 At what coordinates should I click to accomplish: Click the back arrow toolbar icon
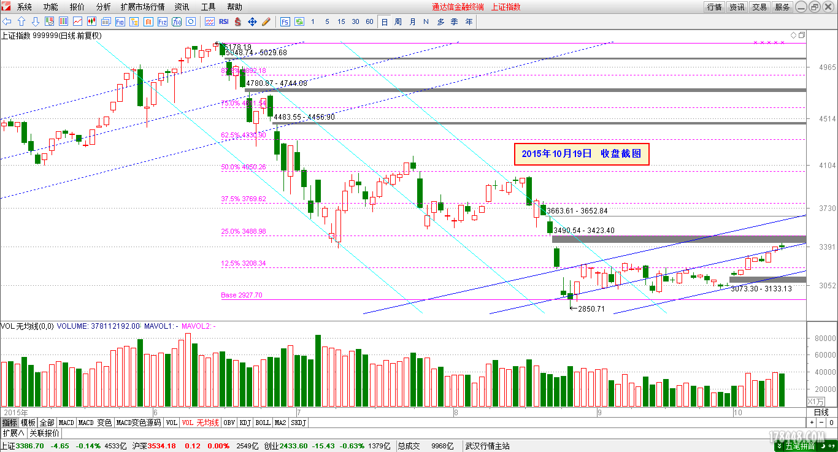7,21
